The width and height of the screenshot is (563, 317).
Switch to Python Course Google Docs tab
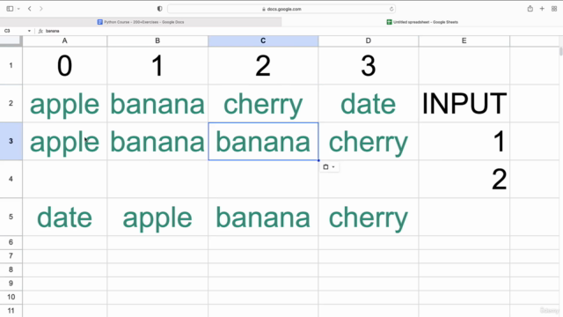(141, 22)
